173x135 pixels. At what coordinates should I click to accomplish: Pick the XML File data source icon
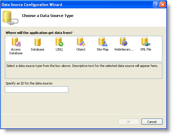pyautogui.click(x=146, y=42)
